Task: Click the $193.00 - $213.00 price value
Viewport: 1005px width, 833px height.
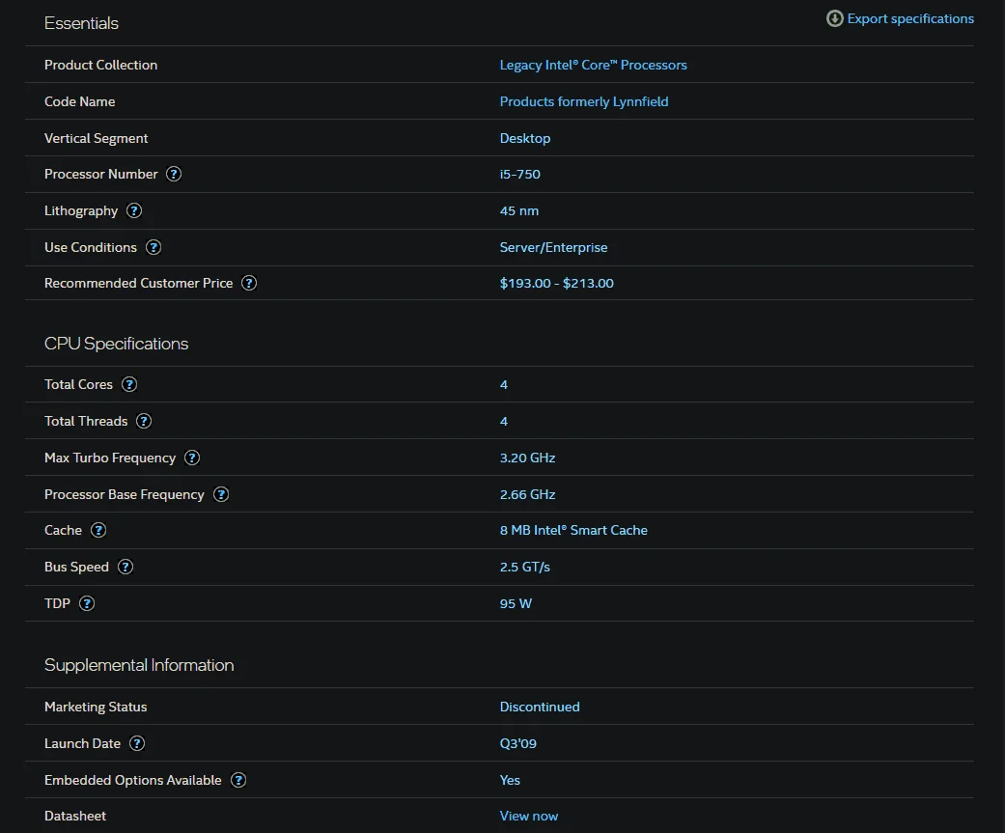Action: [x=556, y=283]
